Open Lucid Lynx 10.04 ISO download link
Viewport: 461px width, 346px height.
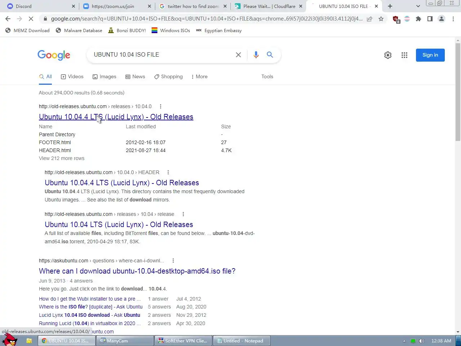pyautogui.click(x=89, y=315)
